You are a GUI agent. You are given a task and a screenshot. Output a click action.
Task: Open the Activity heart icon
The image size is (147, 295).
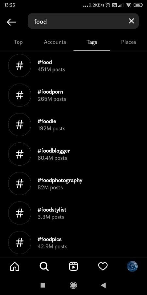point(103,266)
